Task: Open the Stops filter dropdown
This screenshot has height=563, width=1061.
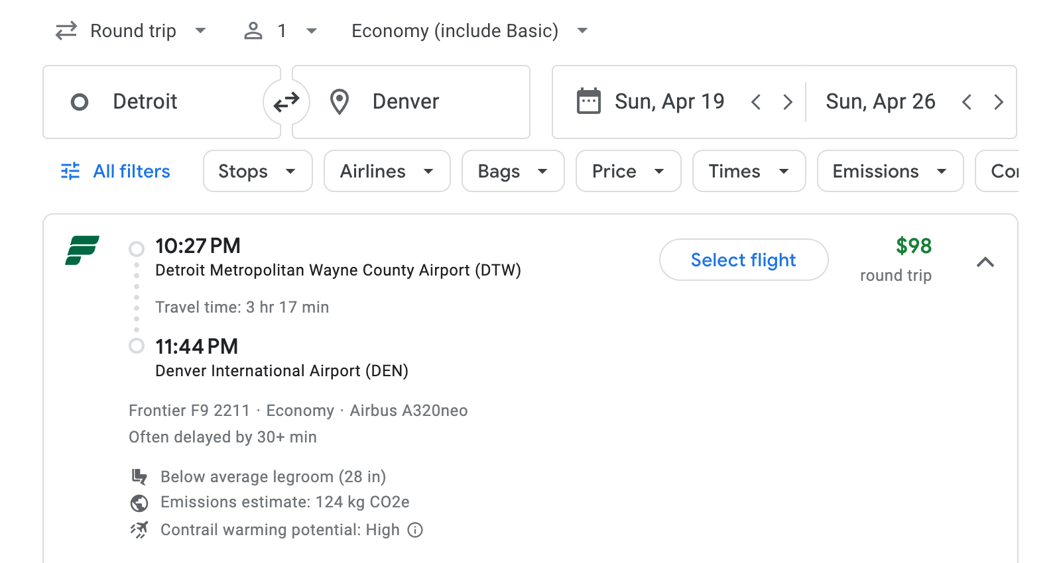Action: (x=257, y=171)
